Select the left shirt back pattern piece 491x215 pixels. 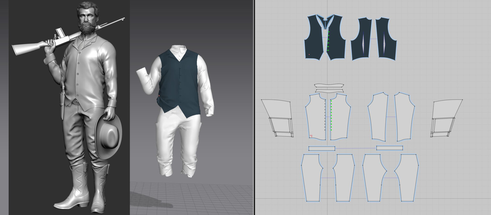point(378,117)
